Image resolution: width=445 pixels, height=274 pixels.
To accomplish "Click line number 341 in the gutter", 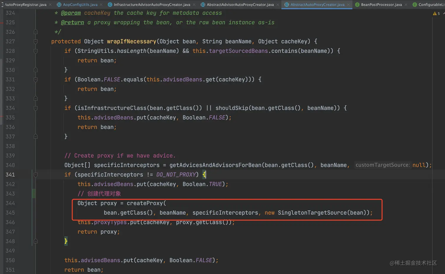I will (x=10, y=175).
